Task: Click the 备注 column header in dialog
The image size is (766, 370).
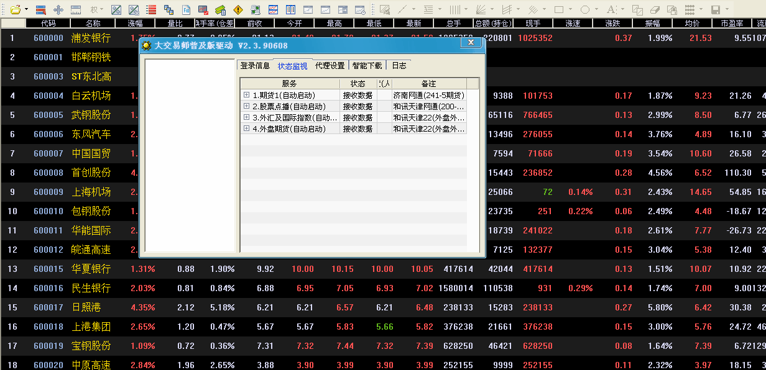Action: click(x=429, y=84)
